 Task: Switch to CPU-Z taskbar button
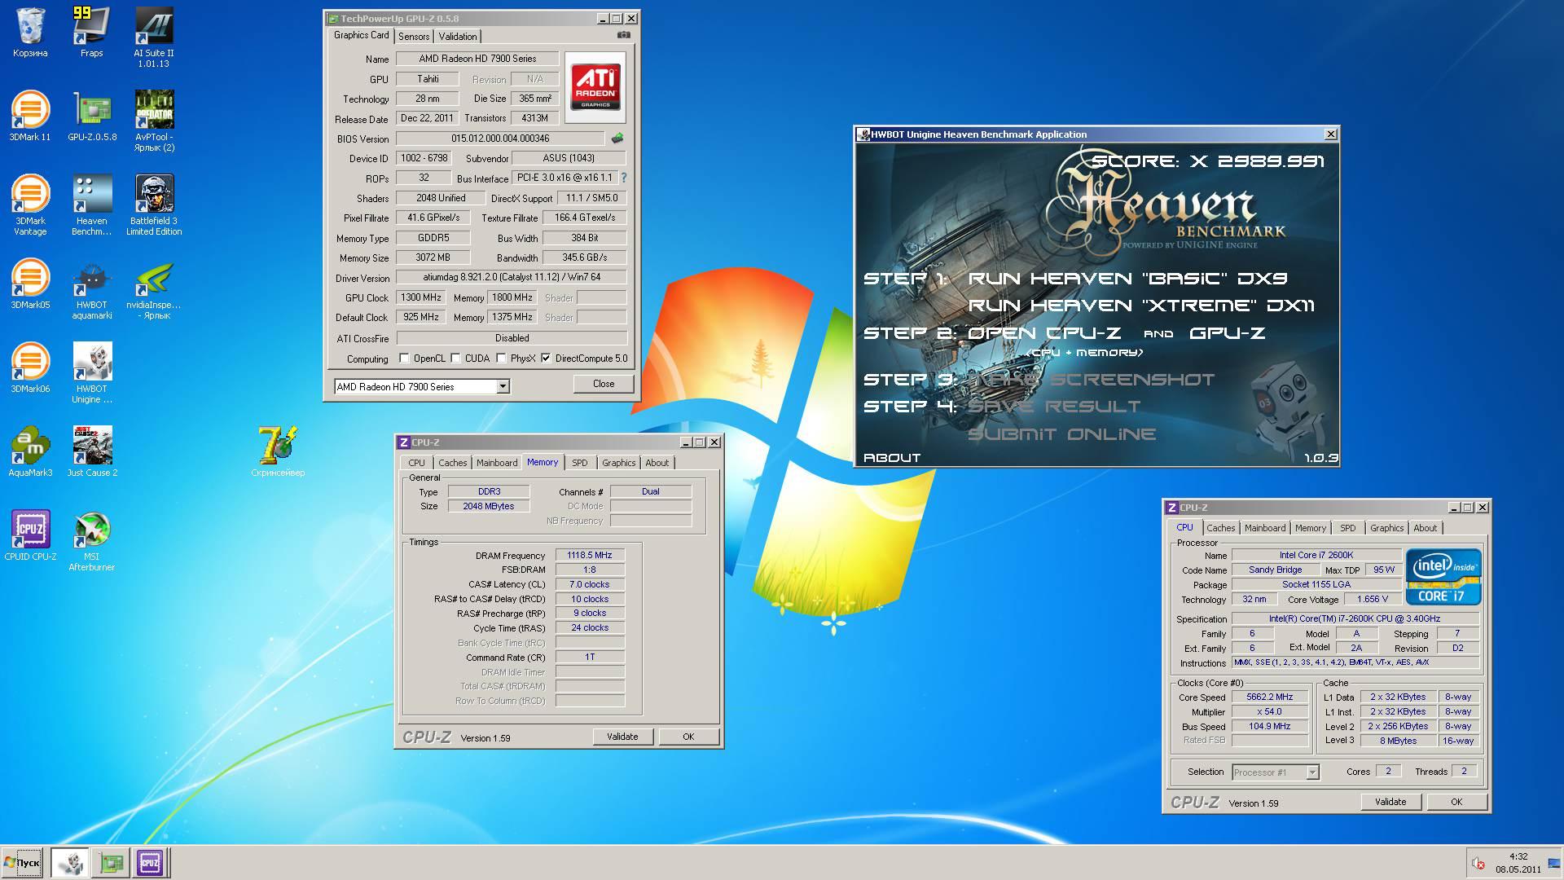pyautogui.click(x=150, y=863)
